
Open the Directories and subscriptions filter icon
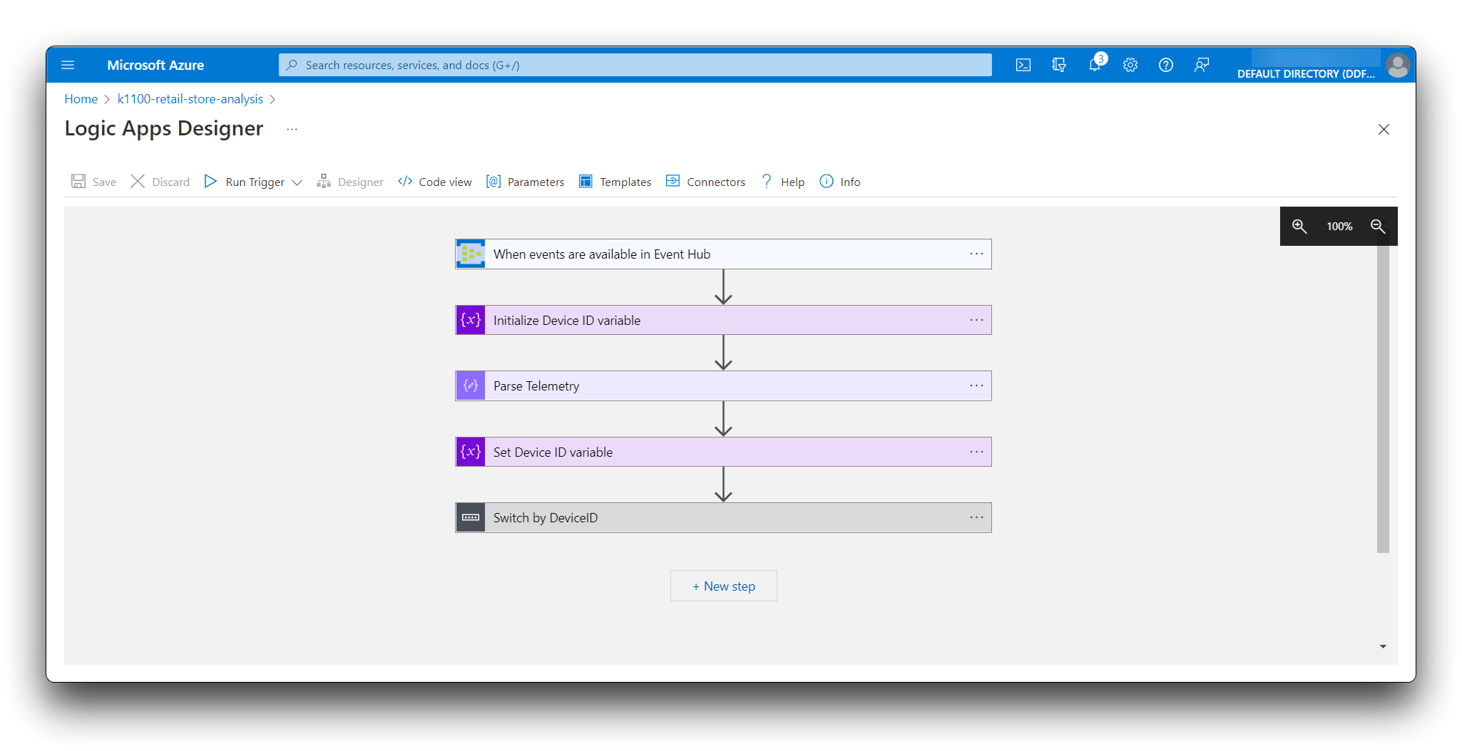(1059, 65)
